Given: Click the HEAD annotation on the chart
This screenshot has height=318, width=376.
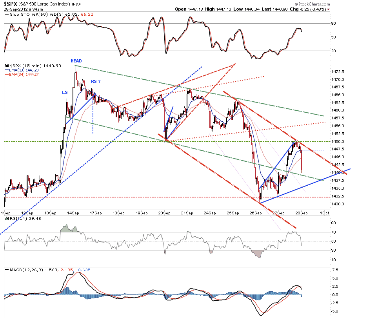Looking at the screenshot, I should pos(76,61).
